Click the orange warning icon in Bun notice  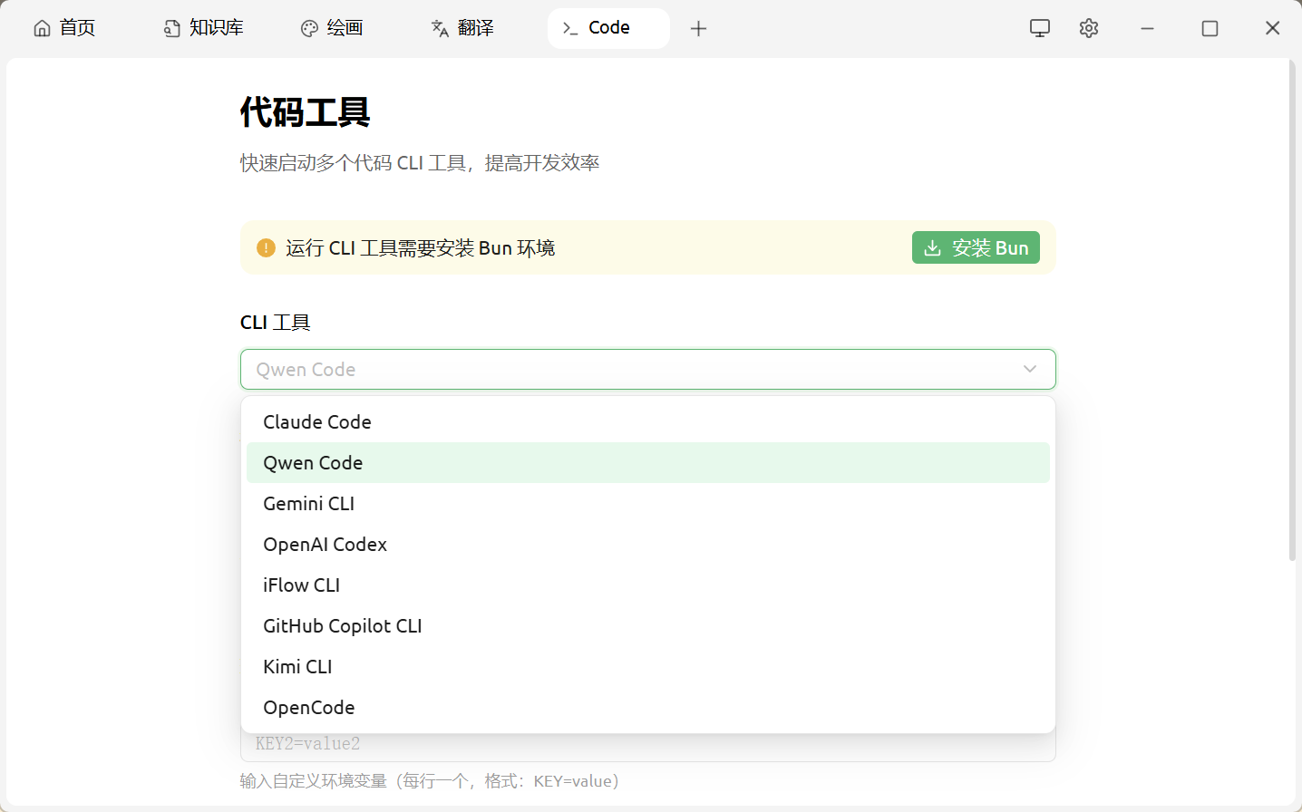click(266, 247)
